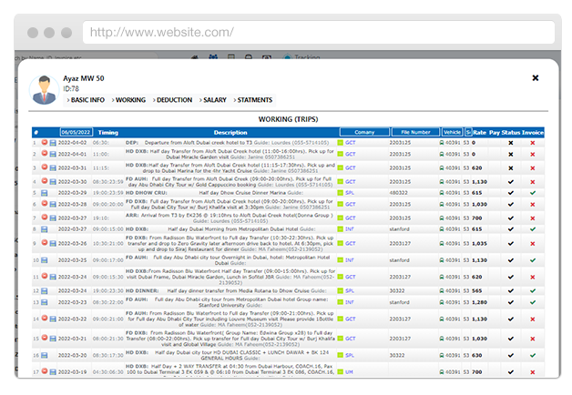Toggle the status cross mark for row 1
The height and width of the screenshot is (395, 572).
tap(510, 143)
